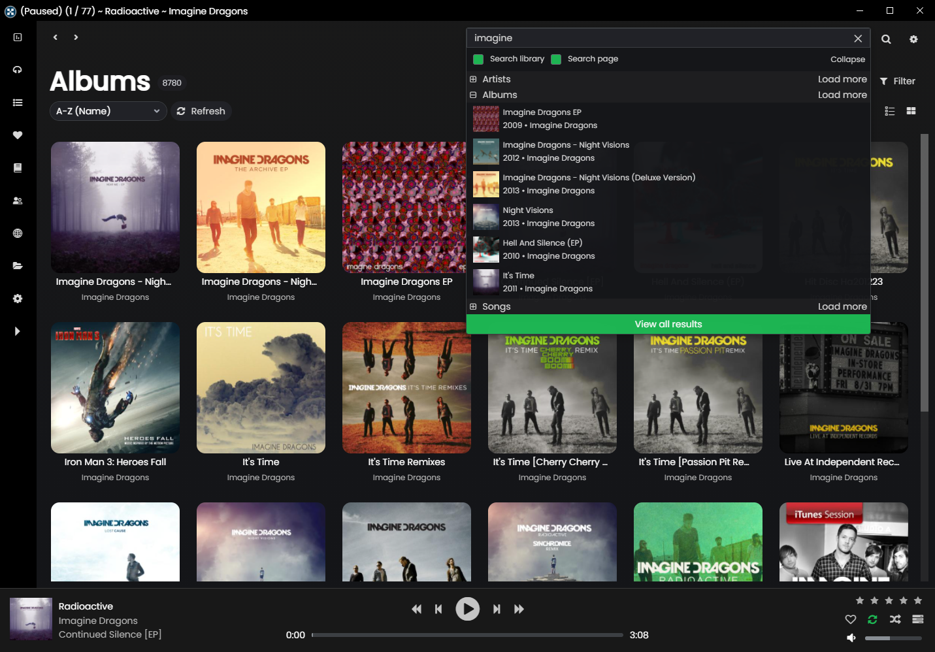935x652 pixels.
Task: Favorite the current track with the heart icon
Action: tap(851, 619)
